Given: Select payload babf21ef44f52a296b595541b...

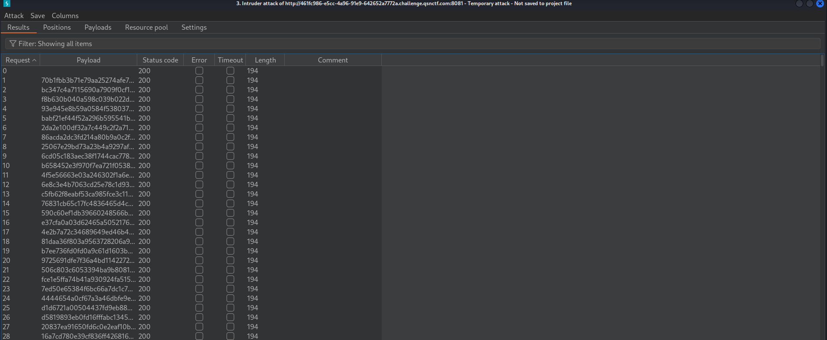Looking at the screenshot, I should (88, 118).
